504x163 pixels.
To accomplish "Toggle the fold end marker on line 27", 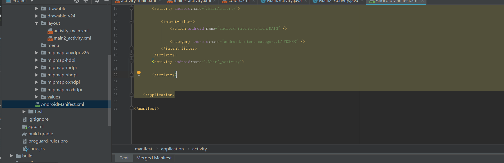I will (131, 108).
